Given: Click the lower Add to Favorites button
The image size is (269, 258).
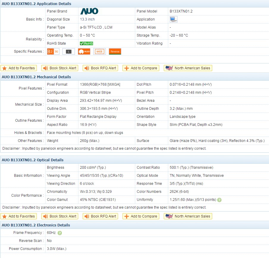Looking at the screenshot, I should click(19, 216).
